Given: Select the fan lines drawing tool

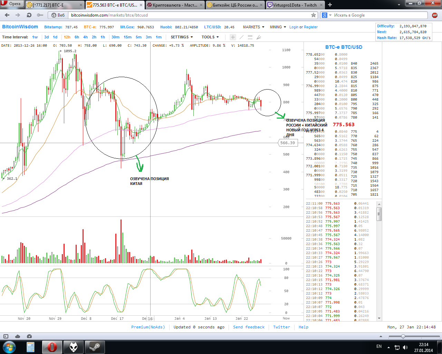Looking at the screenshot, I should pos(259,37).
